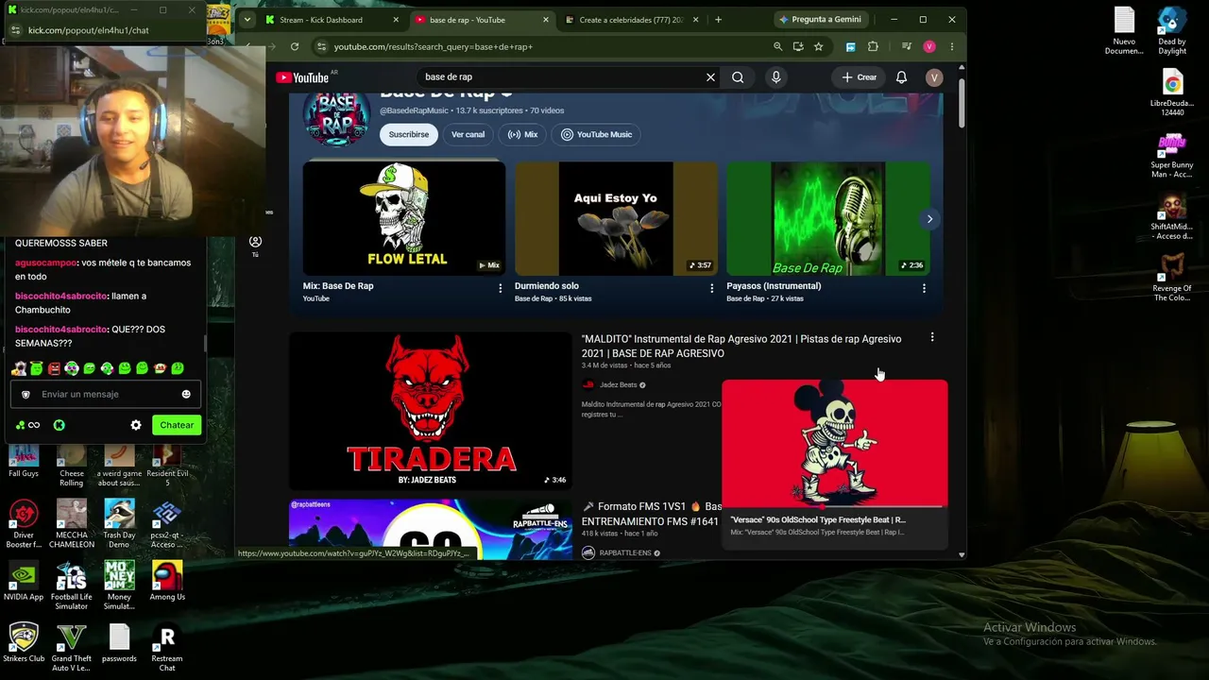Open Kick chat settings gear
This screenshot has height=680, width=1209.
(x=136, y=425)
